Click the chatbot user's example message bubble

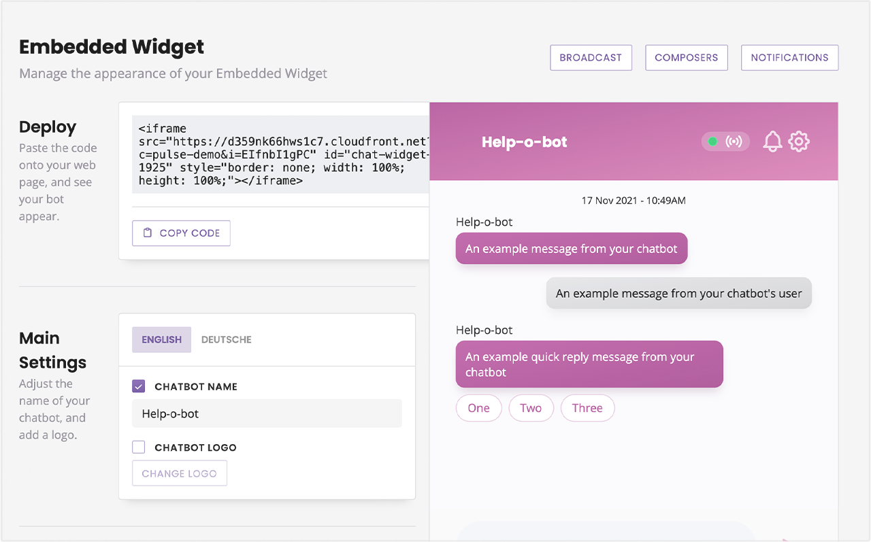[x=678, y=293]
